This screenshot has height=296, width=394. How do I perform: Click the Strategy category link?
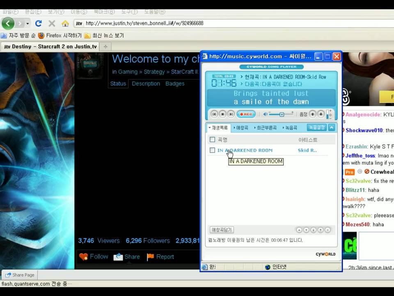[154, 72]
